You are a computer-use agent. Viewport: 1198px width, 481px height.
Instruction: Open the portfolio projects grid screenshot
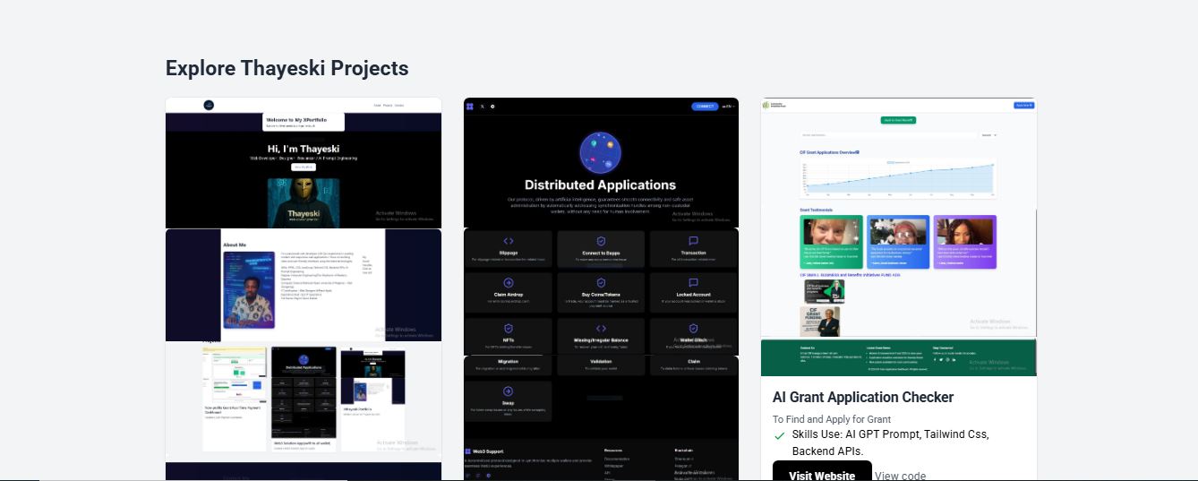click(x=304, y=401)
